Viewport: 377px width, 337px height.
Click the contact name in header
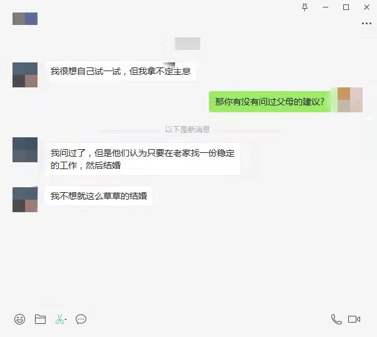(x=25, y=19)
